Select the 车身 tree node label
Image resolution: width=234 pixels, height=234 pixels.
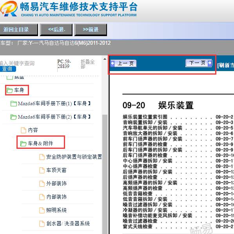[x=19, y=90]
